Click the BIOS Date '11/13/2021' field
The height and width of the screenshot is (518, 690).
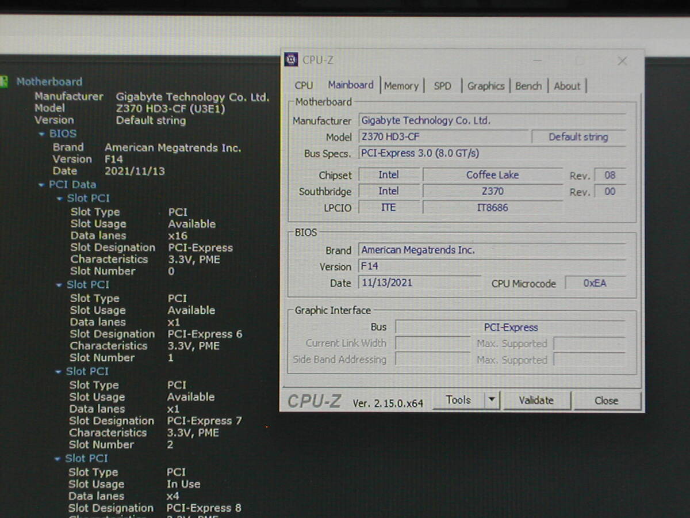[420, 283]
